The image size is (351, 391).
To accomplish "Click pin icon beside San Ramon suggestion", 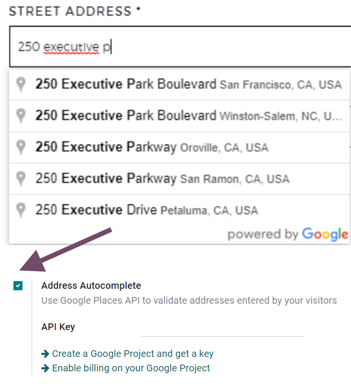I will 21,179.
